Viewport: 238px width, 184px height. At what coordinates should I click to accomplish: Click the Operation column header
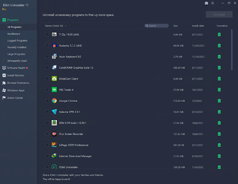[222, 26]
